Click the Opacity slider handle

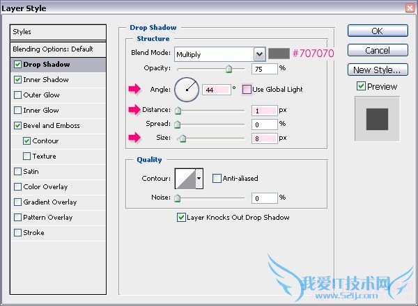pos(229,69)
